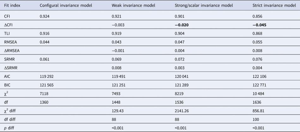The height and width of the screenshot is (132, 300).
Task: Click the AIC value 119 292
Action: (47, 76)
